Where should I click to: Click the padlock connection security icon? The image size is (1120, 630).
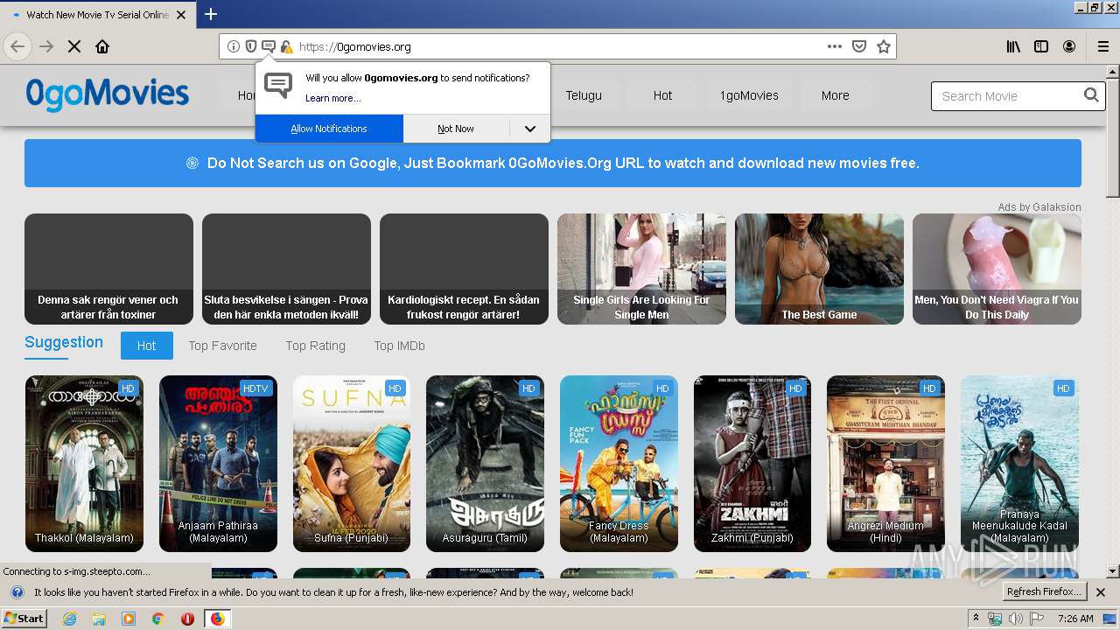286,46
